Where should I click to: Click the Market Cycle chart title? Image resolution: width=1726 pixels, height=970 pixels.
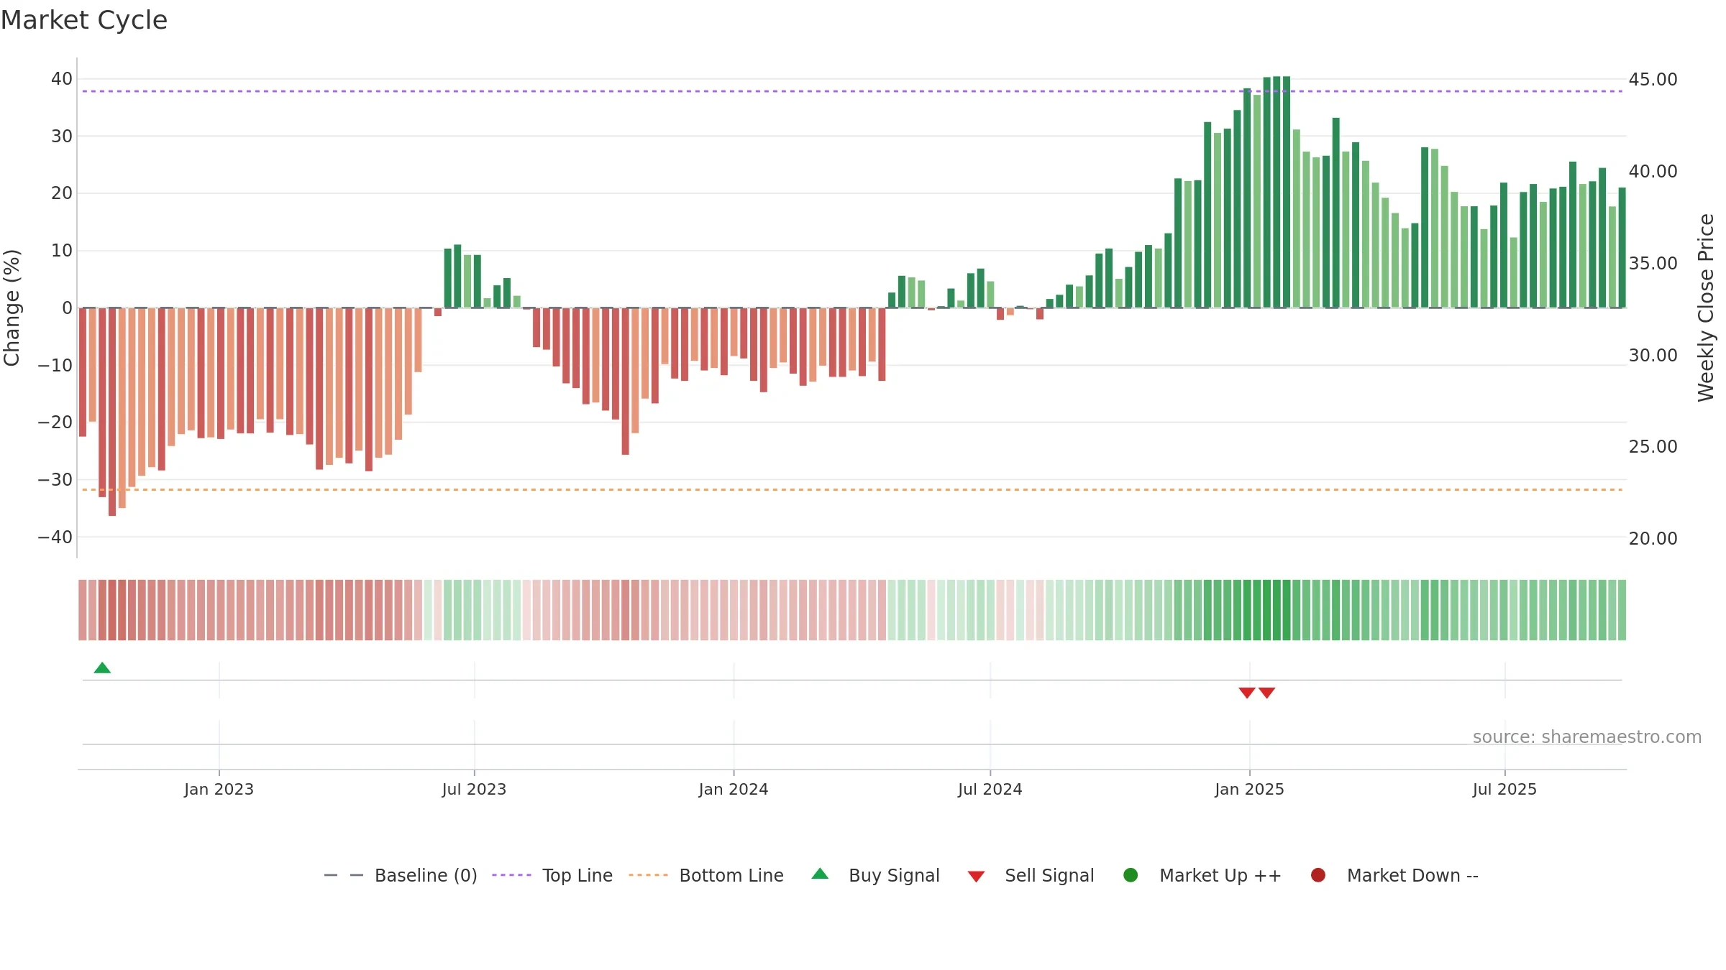pos(84,20)
